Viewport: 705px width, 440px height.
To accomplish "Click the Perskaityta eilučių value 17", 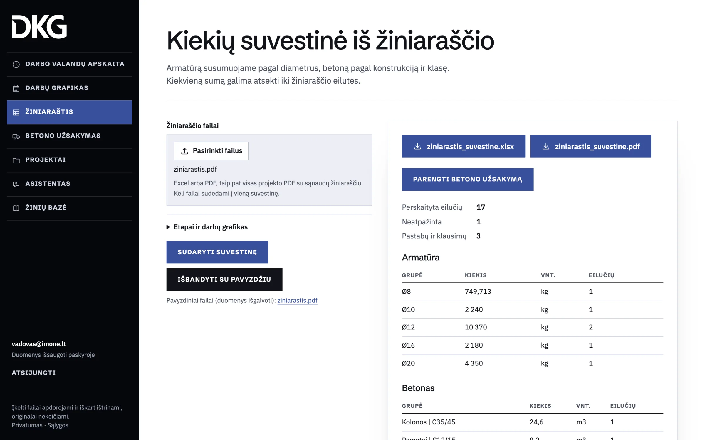I will (x=481, y=207).
